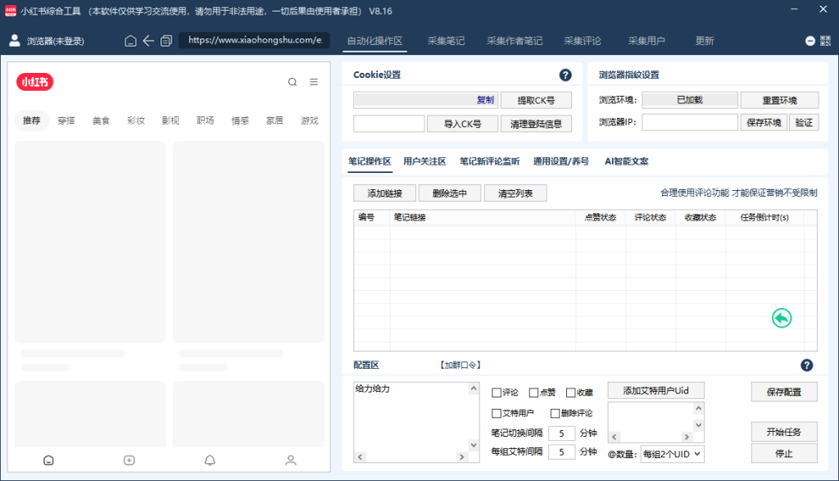Switch to 采集用户 tab
Image resolution: width=839 pixels, height=481 pixels.
coord(646,41)
